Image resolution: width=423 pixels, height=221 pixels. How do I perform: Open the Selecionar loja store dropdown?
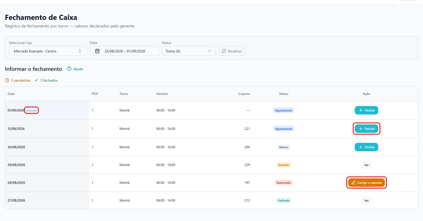(x=48, y=51)
